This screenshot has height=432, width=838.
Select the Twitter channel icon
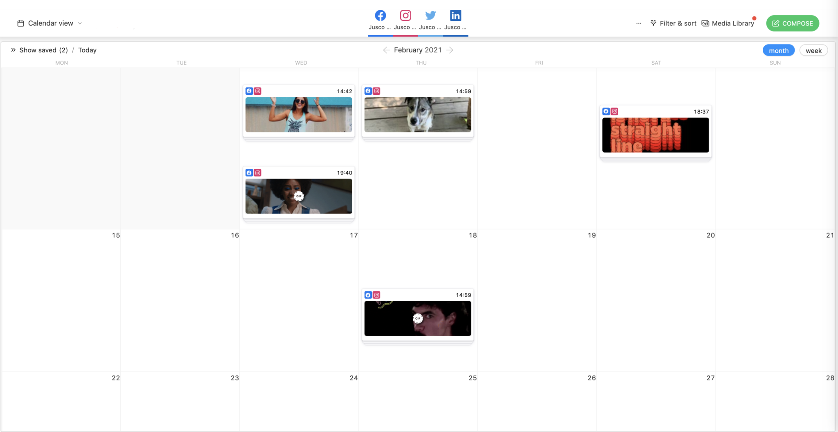click(x=430, y=15)
